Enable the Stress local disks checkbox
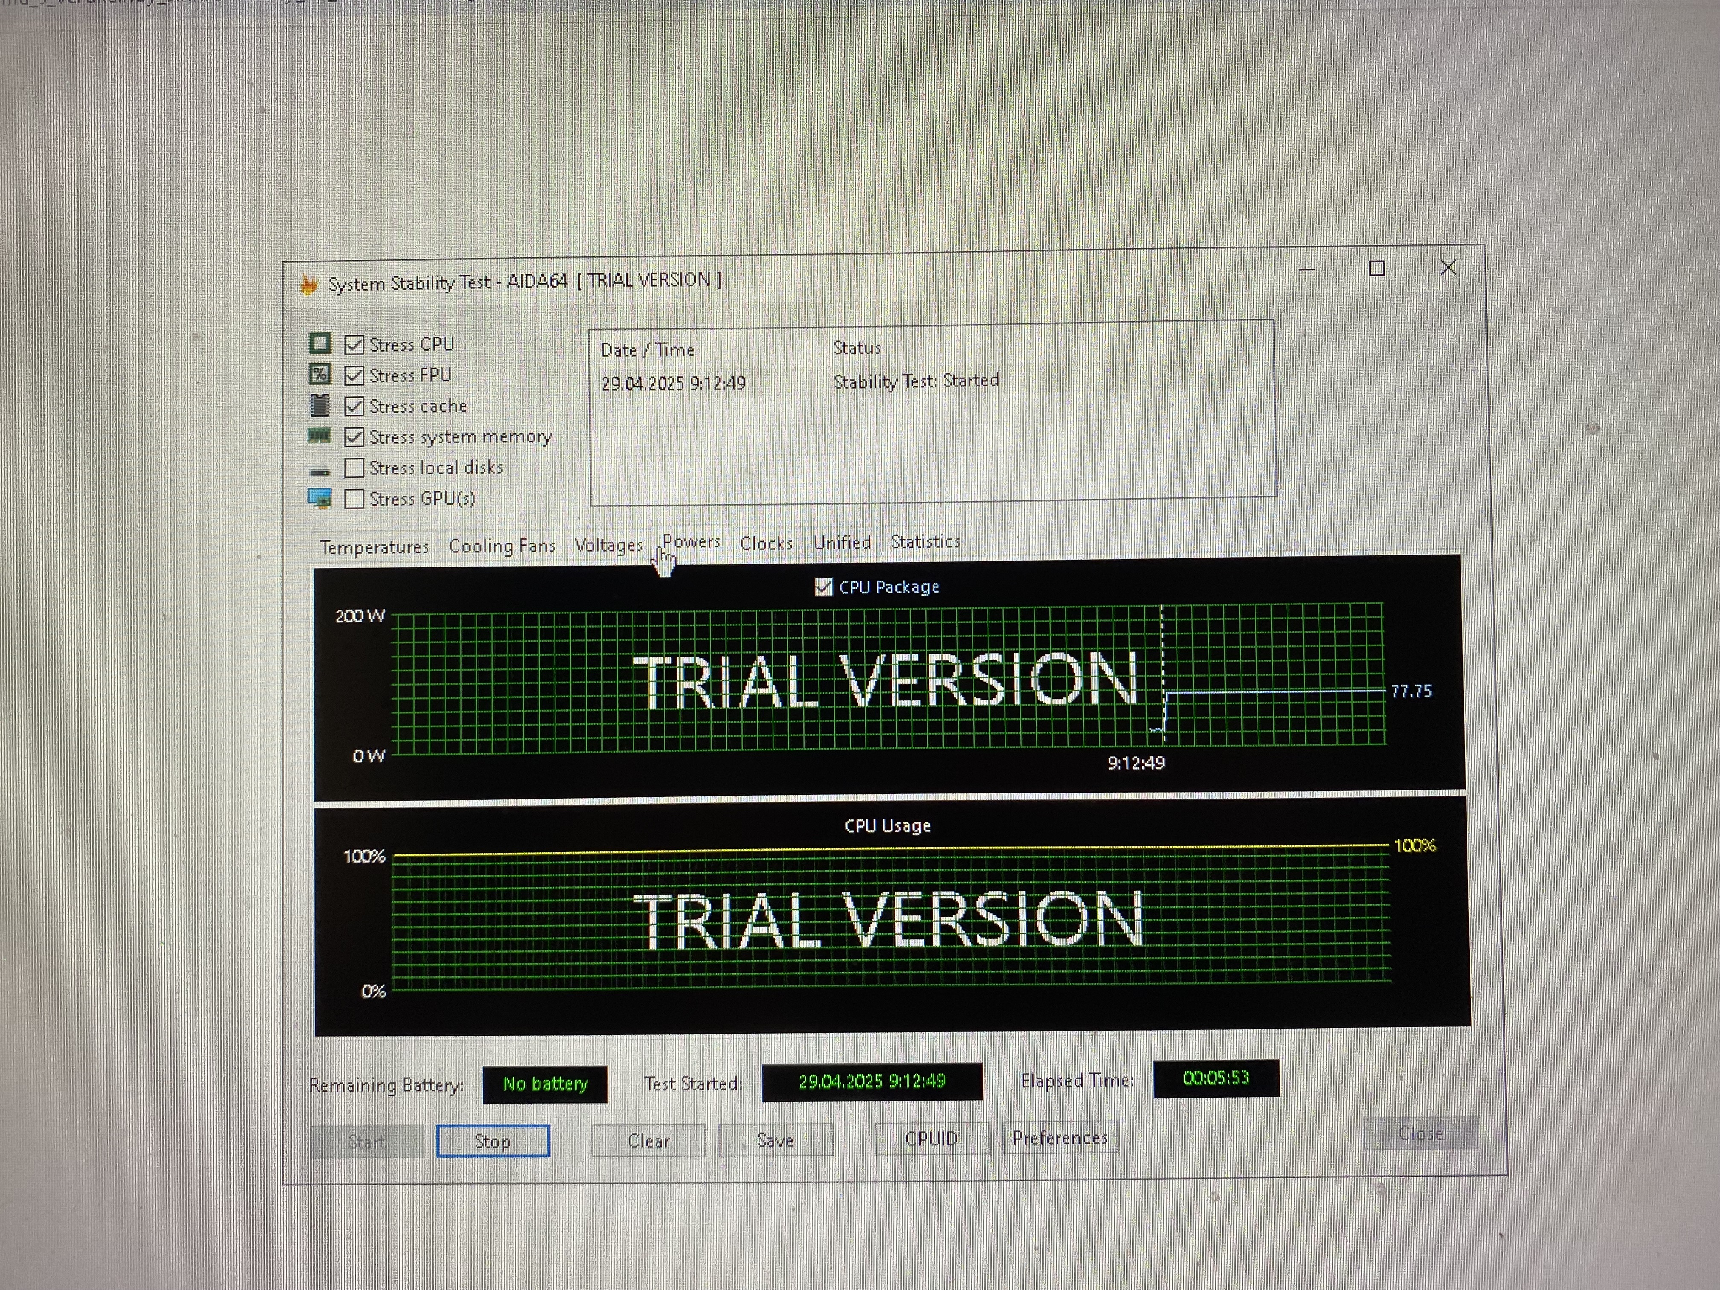 pos(354,467)
